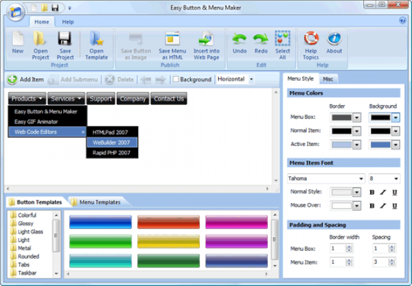Screen dimensions: 412x286
Task: Open the Menu Templates tab
Action: tap(95, 202)
